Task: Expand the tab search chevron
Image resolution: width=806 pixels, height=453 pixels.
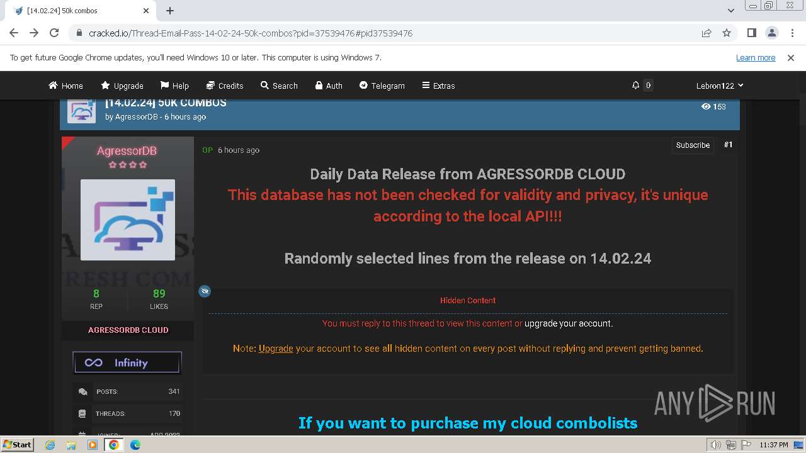Action: tap(730, 11)
